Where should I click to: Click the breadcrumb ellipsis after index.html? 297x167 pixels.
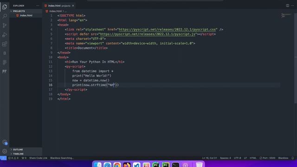click(x=66, y=11)
